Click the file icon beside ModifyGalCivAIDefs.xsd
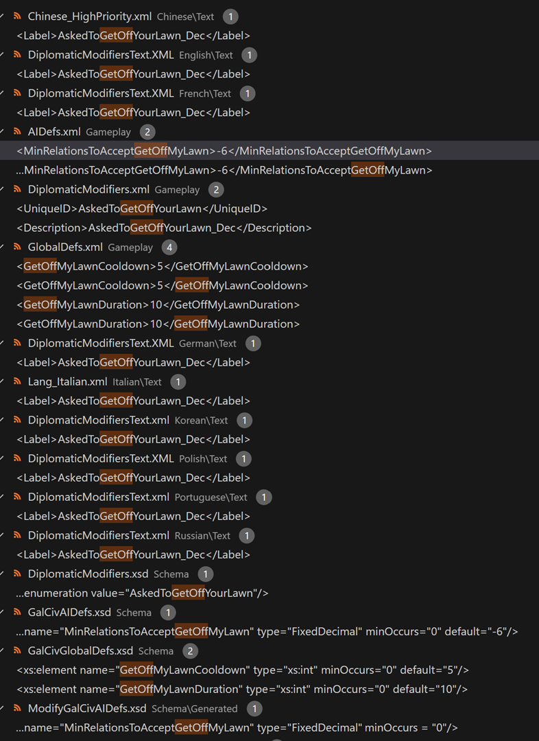Screen dimensions: 539x741 [17, 708]
